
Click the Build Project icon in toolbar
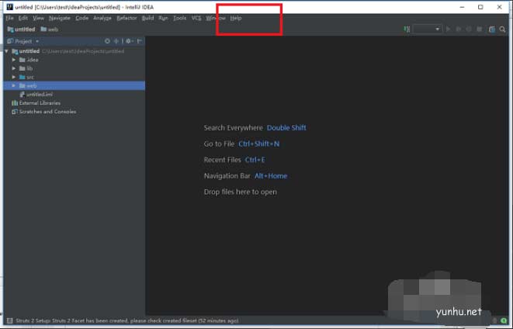pos(407,29)
